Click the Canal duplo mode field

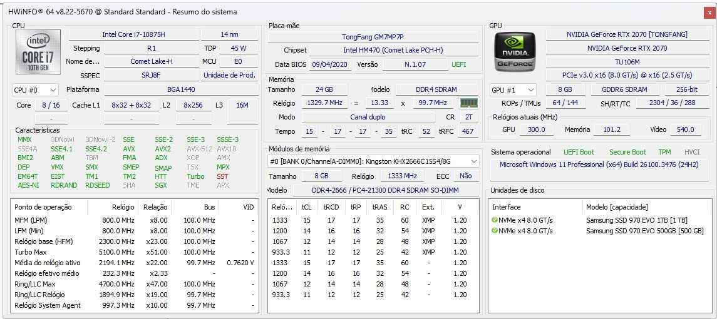[x=368, y=118]
